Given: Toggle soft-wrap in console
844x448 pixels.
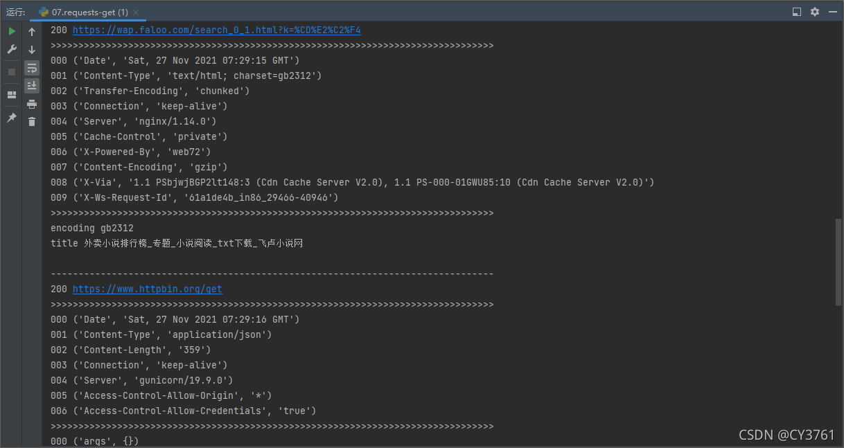Looking at the screenshot, I should pos(32,68).
